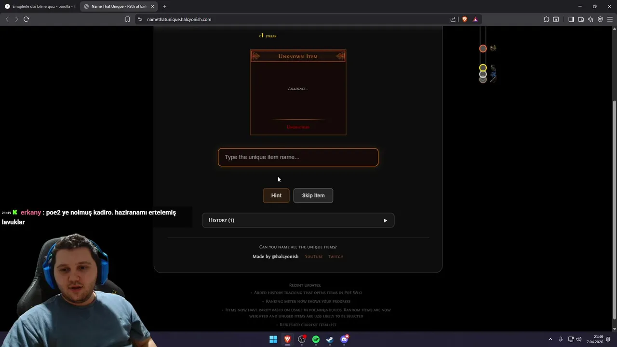This screenshot has height=347, width=617.
Task: Open the clock and date flyout
Action: pos(595,339)
